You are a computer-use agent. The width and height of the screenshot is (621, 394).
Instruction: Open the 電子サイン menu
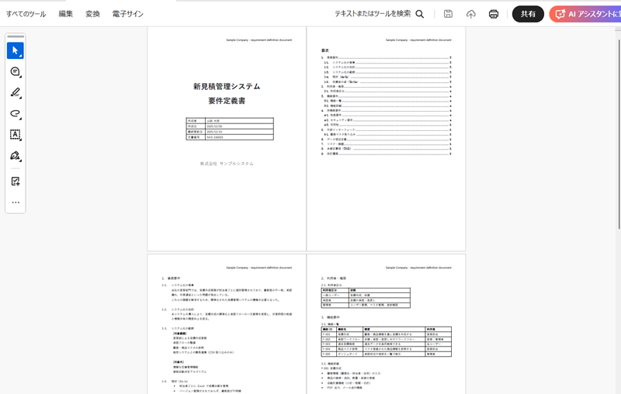tap(127, 14)
